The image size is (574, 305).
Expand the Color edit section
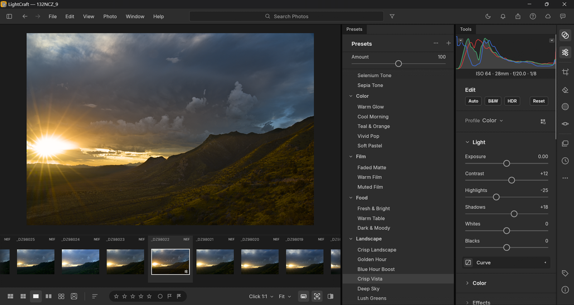point(467,283)
